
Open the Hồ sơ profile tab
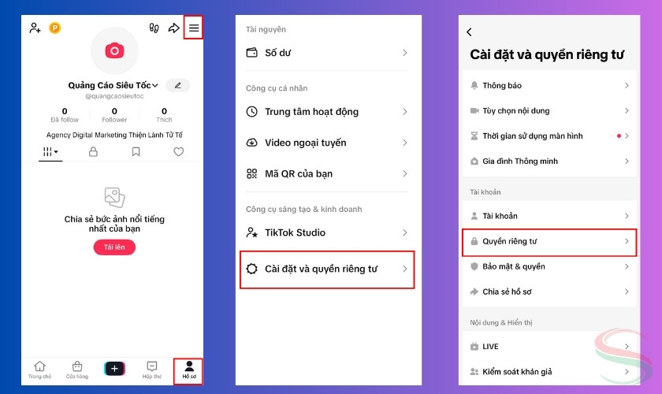point(189,370)
